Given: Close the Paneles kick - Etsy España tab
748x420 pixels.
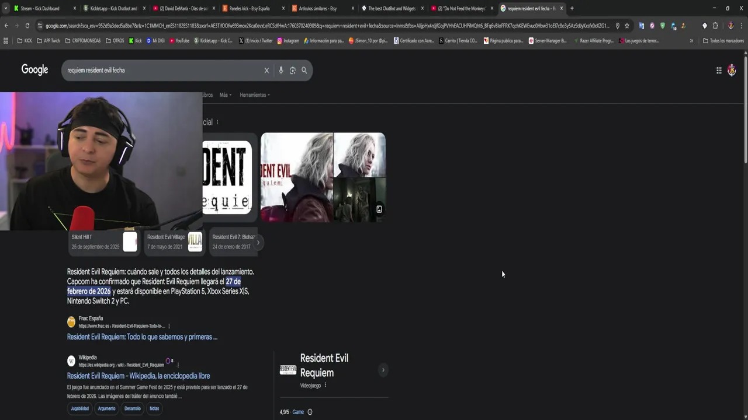Looking at the screenshot, I should click(283, 8).
